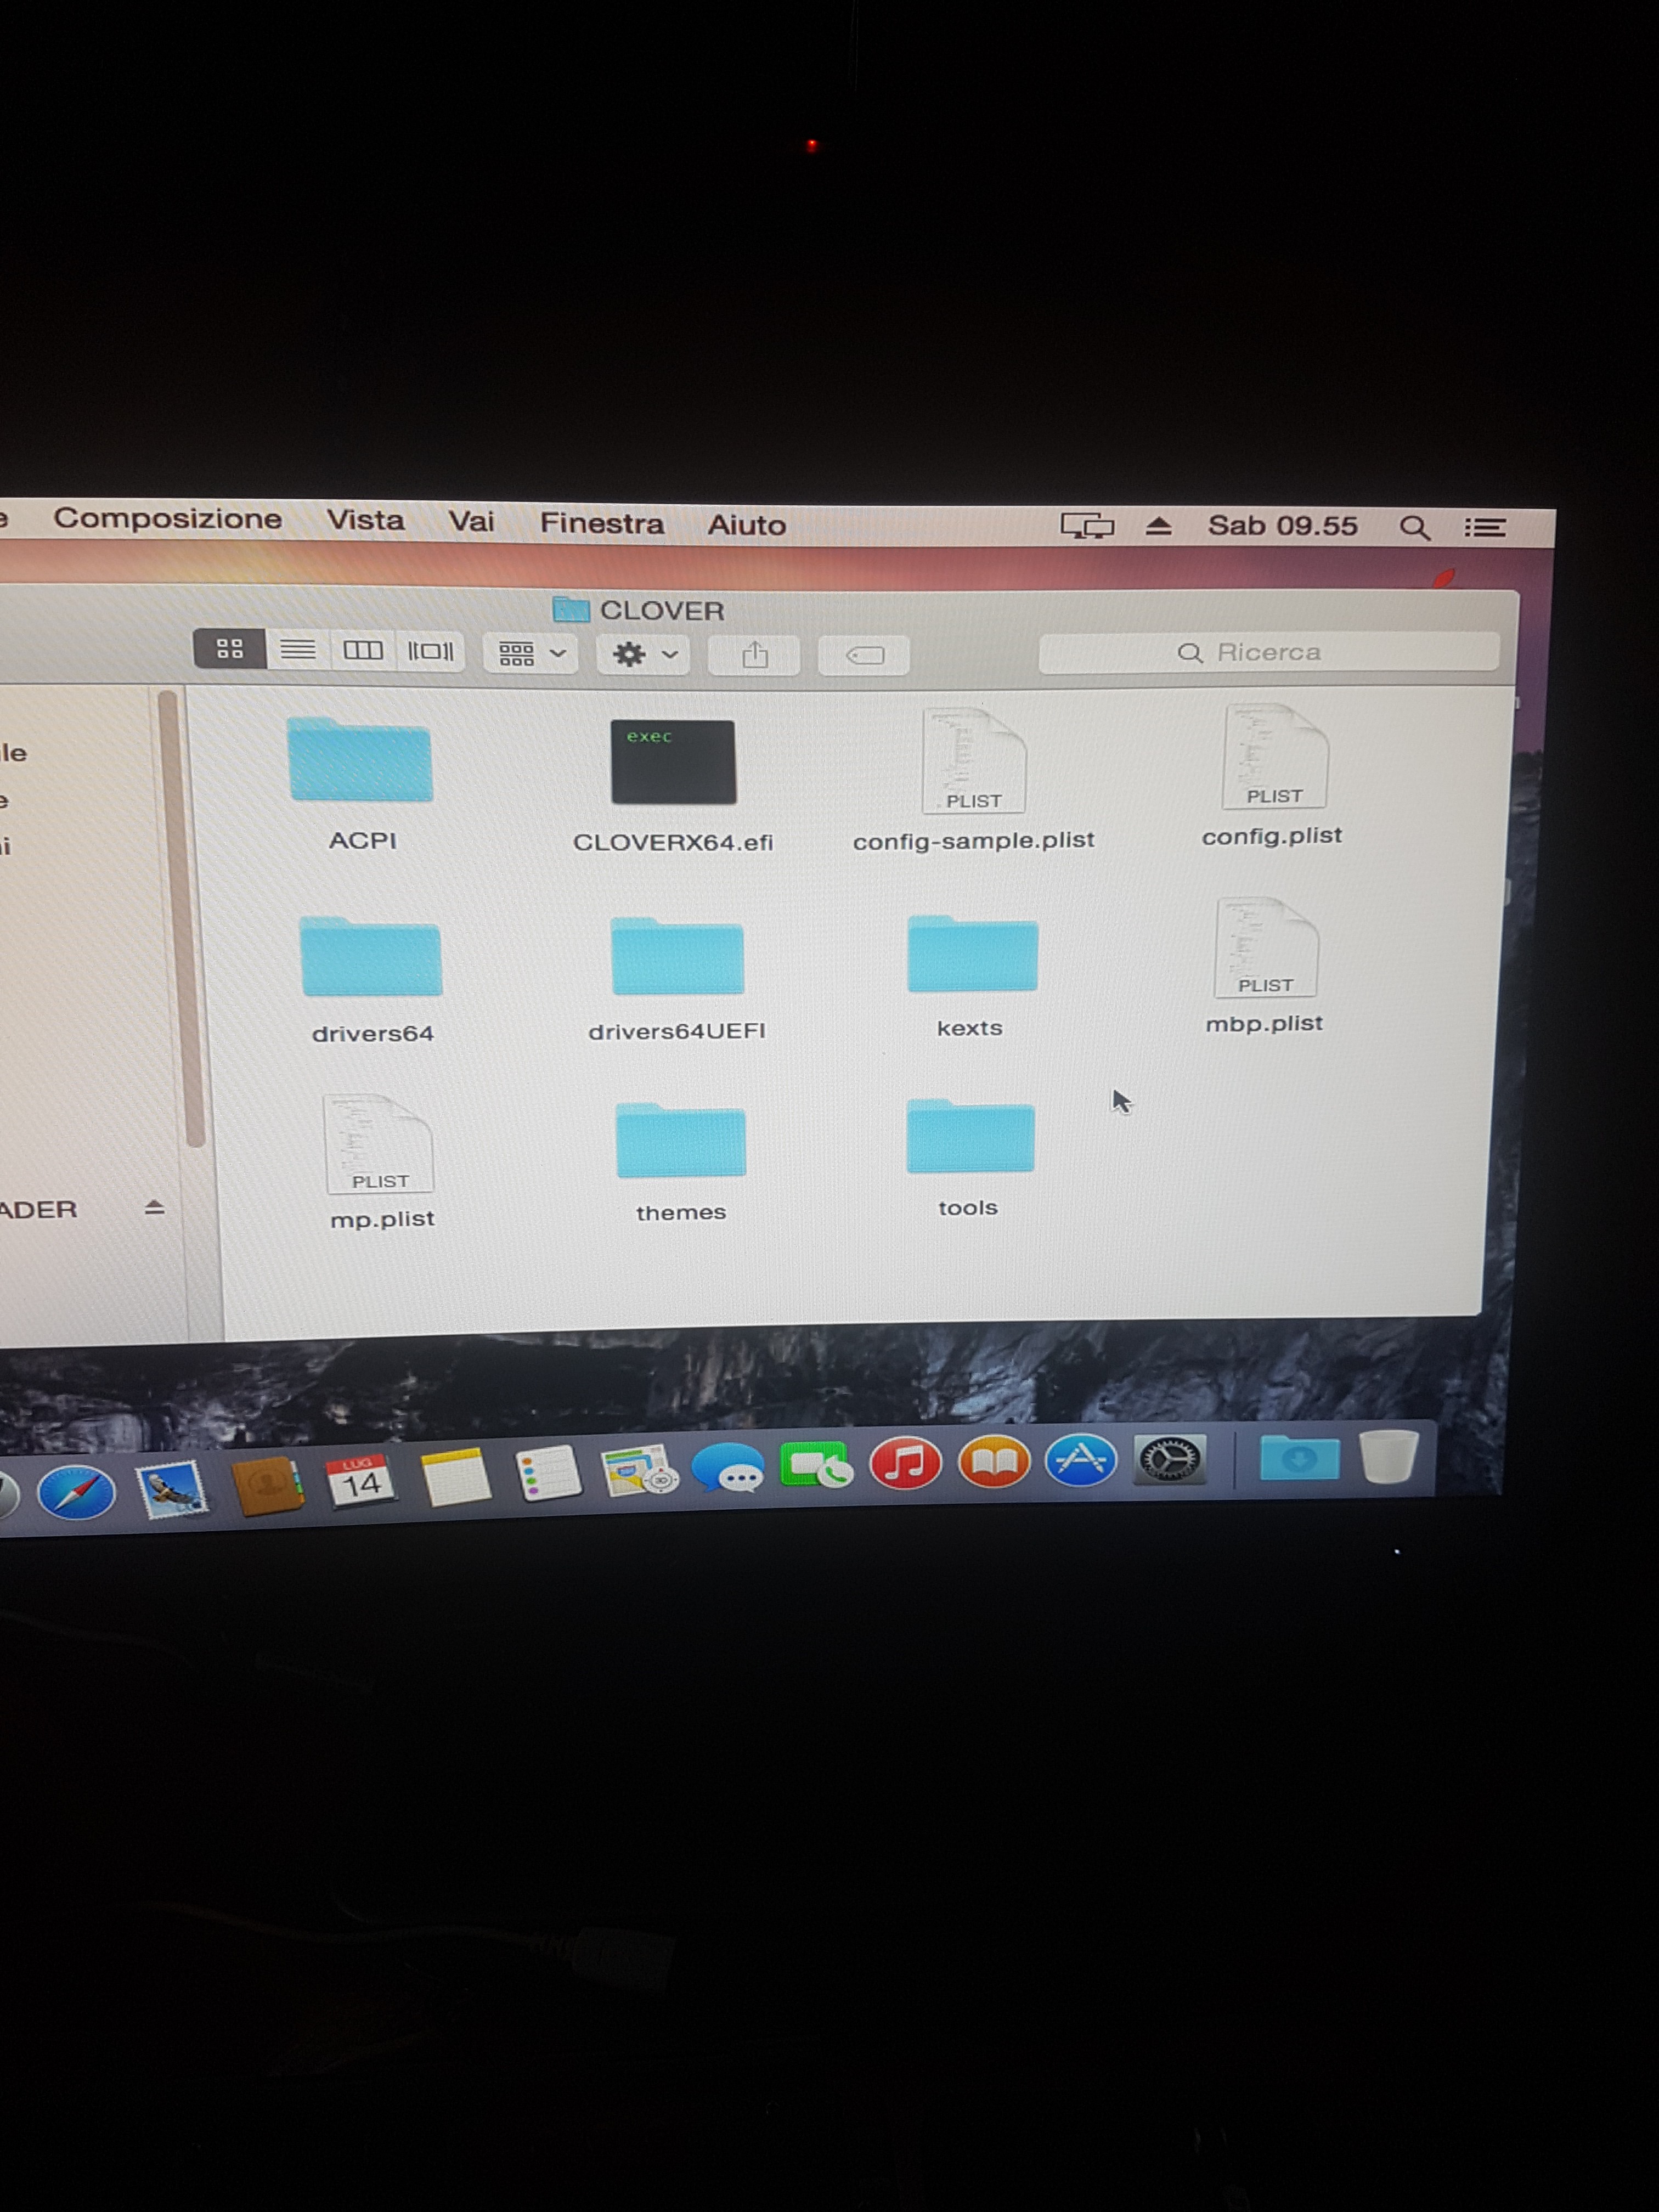The image size is (1659, 2212).
Task: Open the drivers64 folder
Action: click(371, 956)
